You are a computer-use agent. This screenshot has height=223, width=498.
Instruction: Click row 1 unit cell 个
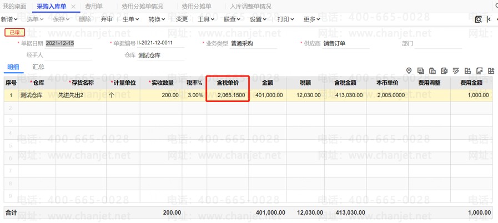[123, 95]
